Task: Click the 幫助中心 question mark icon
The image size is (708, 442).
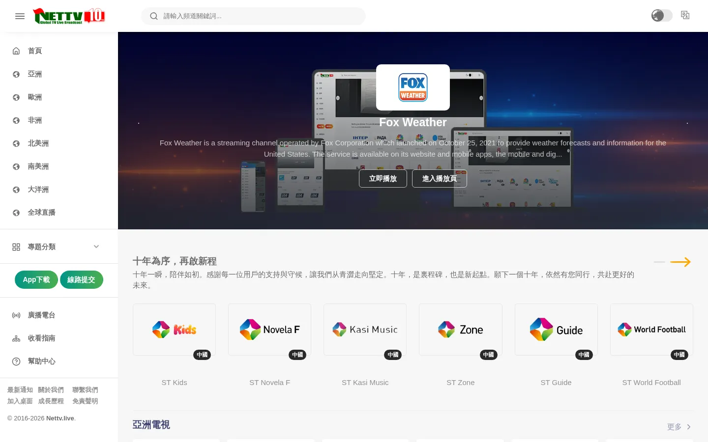Action: pos(16,361)
